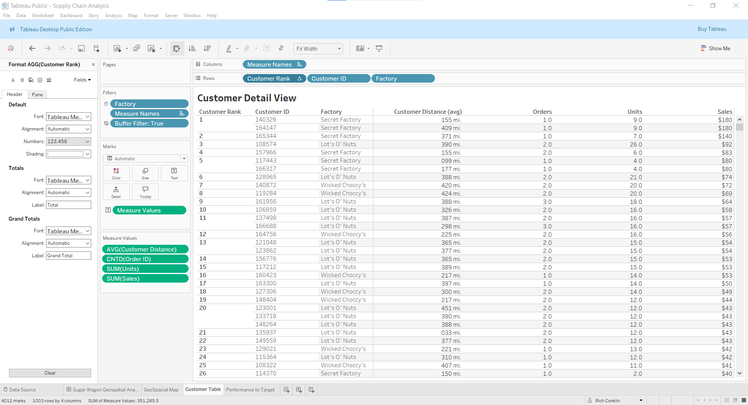Open the Shading color dropdown
The height and width of the screenshot is (405, 748).
(x=69, y=154)
